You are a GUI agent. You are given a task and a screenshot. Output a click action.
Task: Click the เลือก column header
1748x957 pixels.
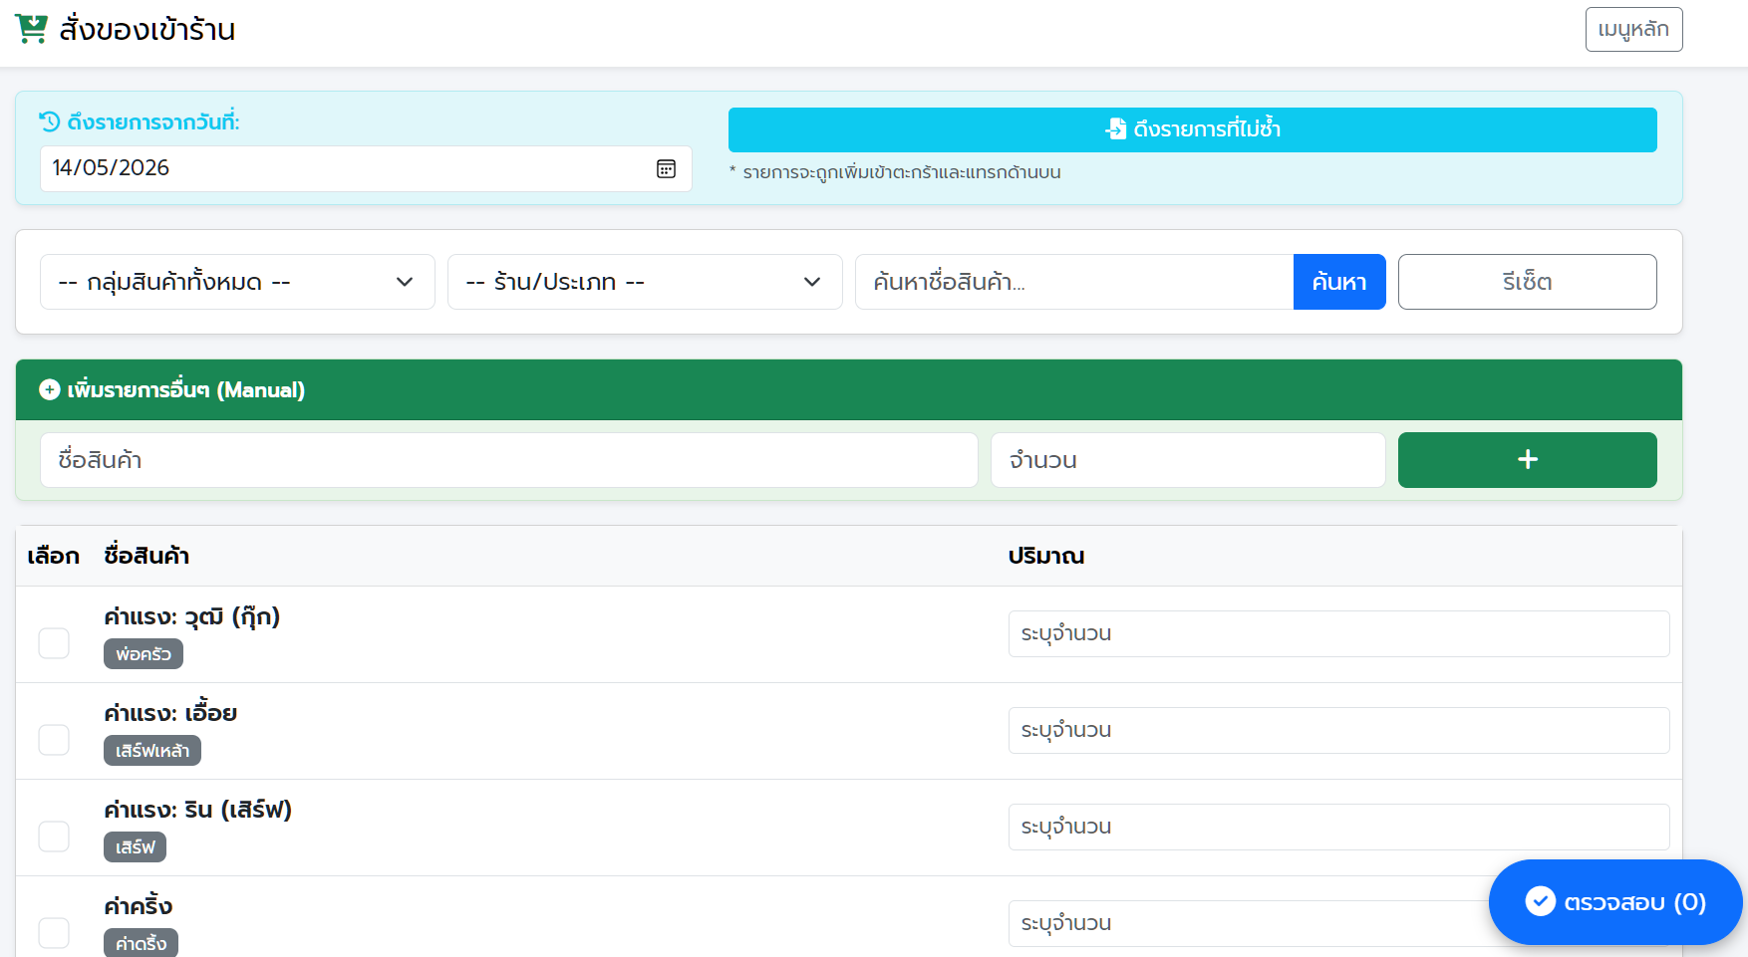coord(53,556)
